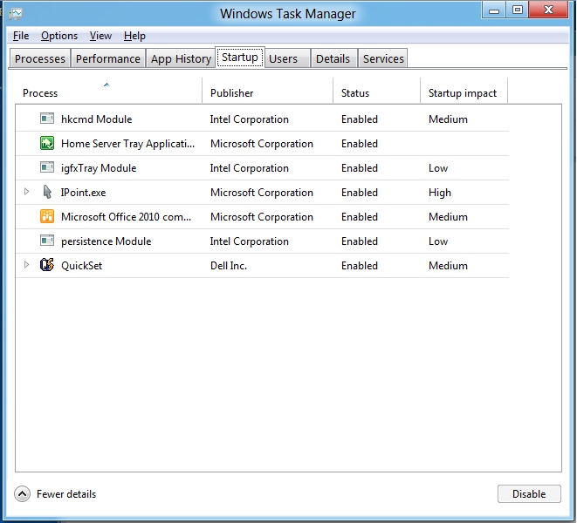The width and height of the screenshot is (577, 523).
Task: Click Enabled status in persistence Module row
Action: 359,241
